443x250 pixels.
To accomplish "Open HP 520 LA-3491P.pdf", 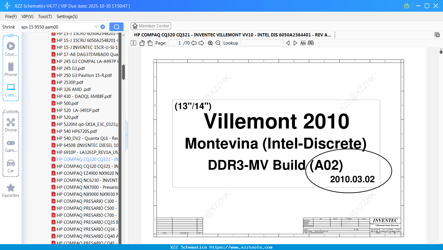I will click(75, 110).
